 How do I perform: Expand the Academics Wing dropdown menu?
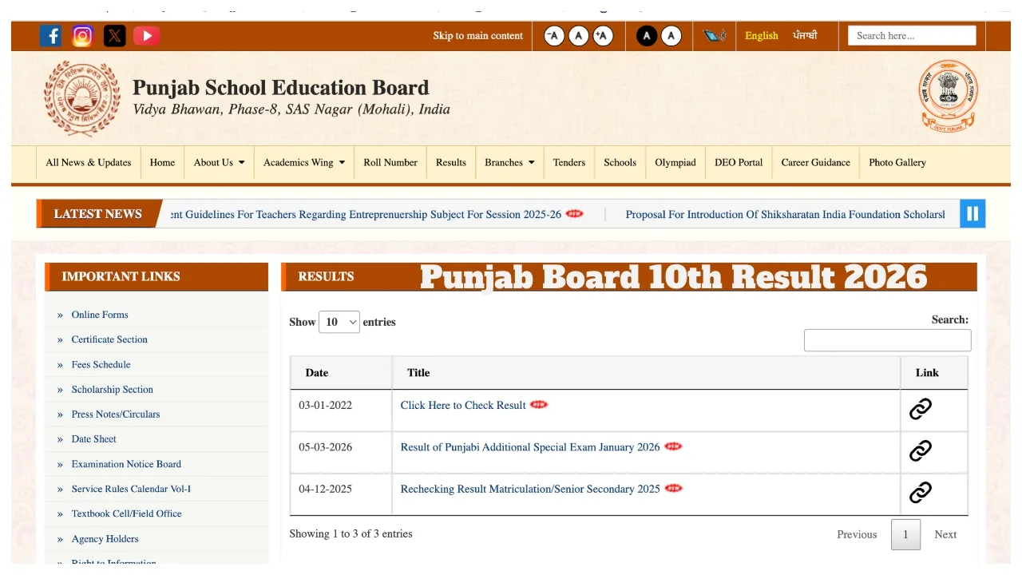[x=304, y=162]
